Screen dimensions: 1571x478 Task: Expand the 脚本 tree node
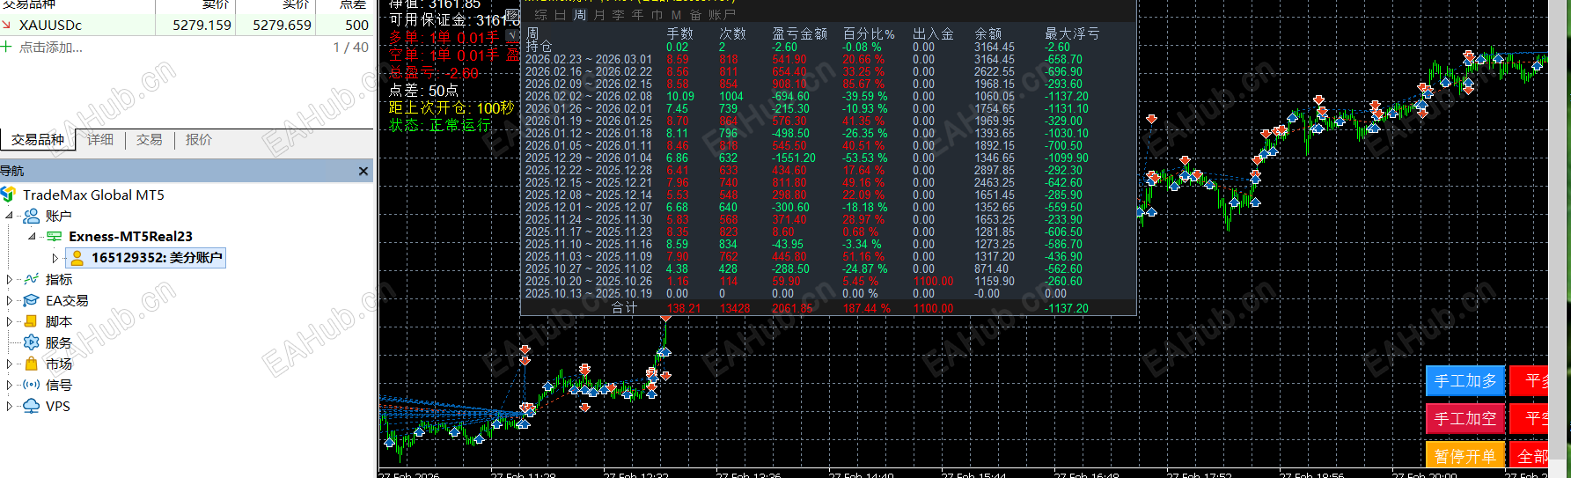10,321
